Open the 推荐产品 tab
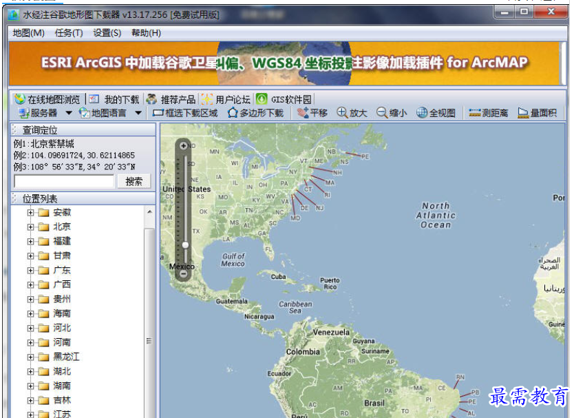Screen dimensions: 574x418 [171, 99]
